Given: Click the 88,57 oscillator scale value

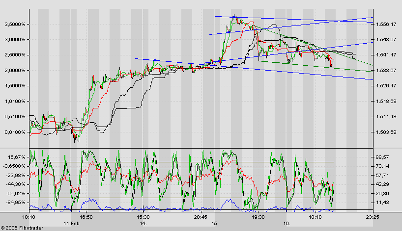Looking at the screenshot, I should tap(382, 157).
